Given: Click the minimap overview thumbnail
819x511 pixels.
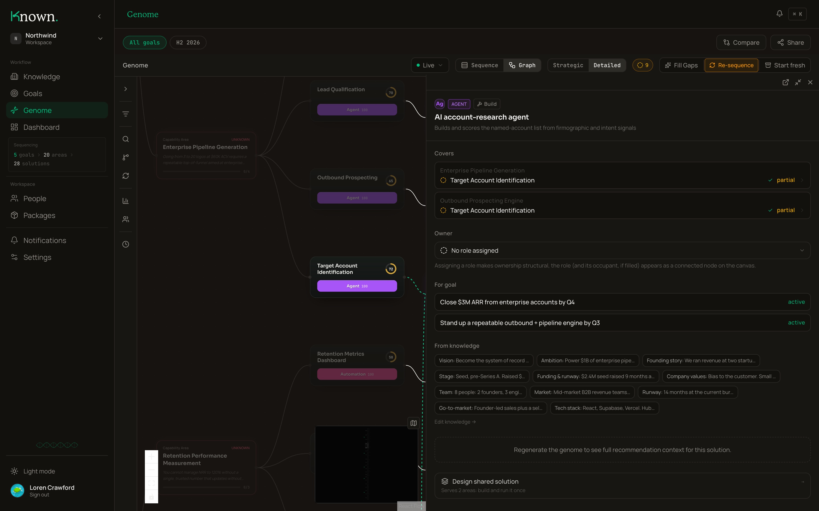Looking at the screenshot, I should click(367, 464).
